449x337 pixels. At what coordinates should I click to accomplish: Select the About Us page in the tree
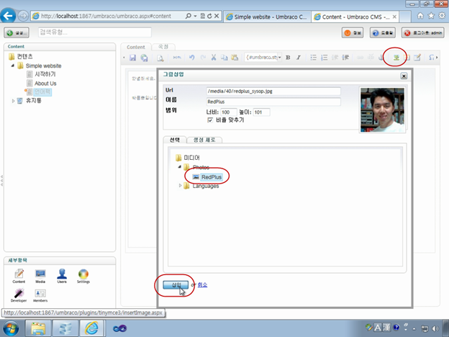point(45,84)
